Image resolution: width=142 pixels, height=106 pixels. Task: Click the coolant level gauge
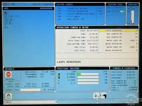[133, 17]
